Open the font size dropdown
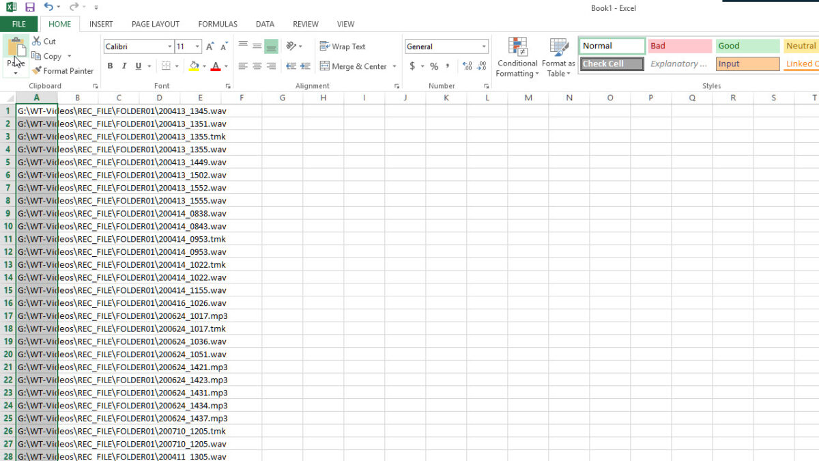Image resolution: width=819 pixels, height=461 pixels. 197,46
